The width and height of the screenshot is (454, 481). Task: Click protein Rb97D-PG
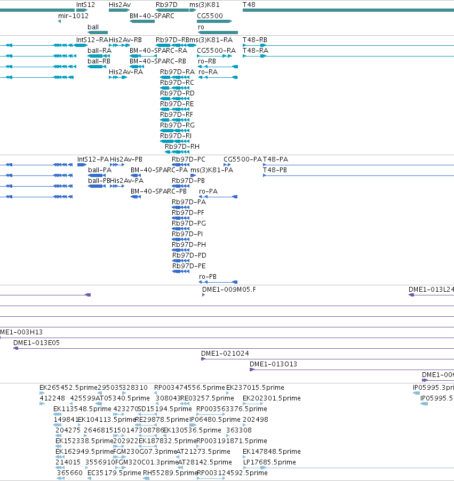coord(189,223)
